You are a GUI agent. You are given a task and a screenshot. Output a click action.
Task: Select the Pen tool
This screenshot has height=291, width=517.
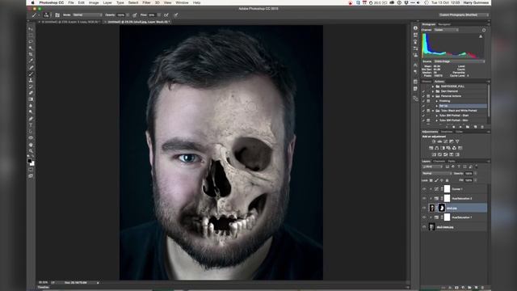click(31, 119)
